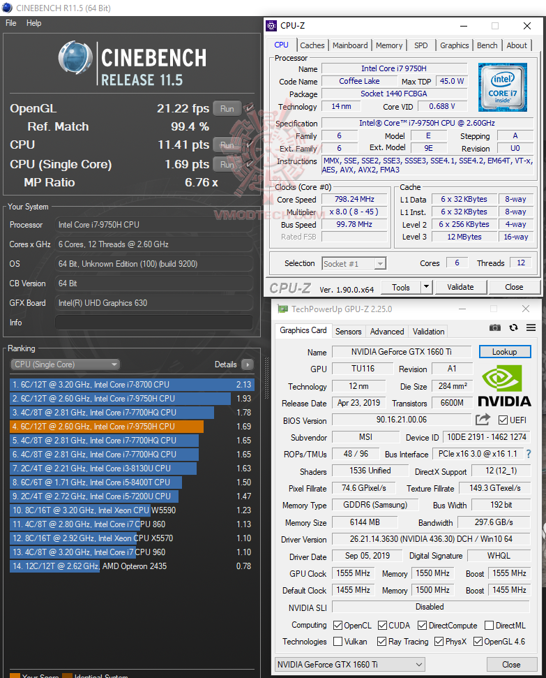
Task: Click the BIOS share/export arrow icon
Action: click(483, 420)
